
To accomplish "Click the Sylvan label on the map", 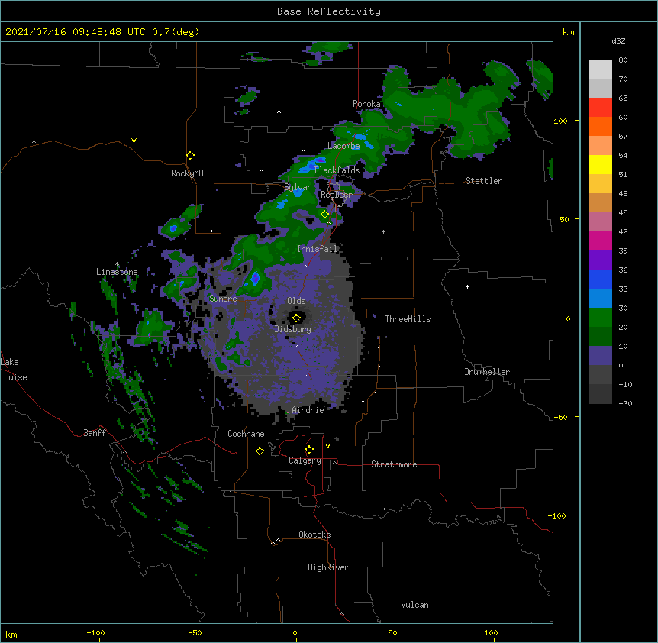I will pos(298,187).
